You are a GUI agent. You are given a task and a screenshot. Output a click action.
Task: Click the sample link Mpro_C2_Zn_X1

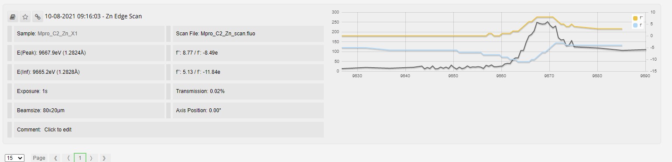click(x=58, y=34)
